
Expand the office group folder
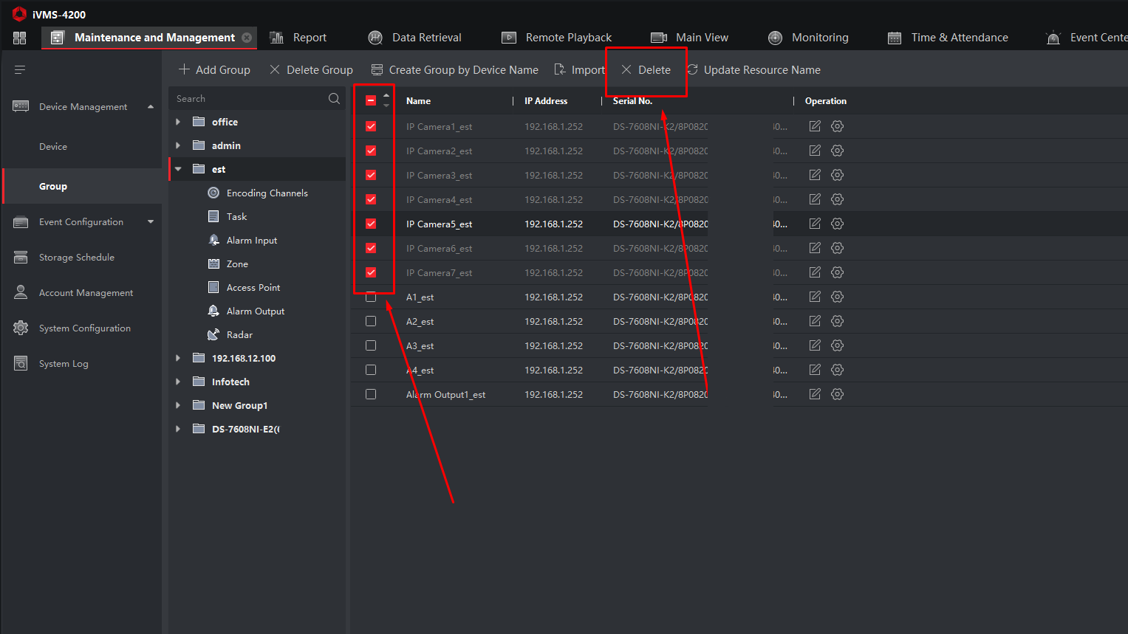click(178, 122)
